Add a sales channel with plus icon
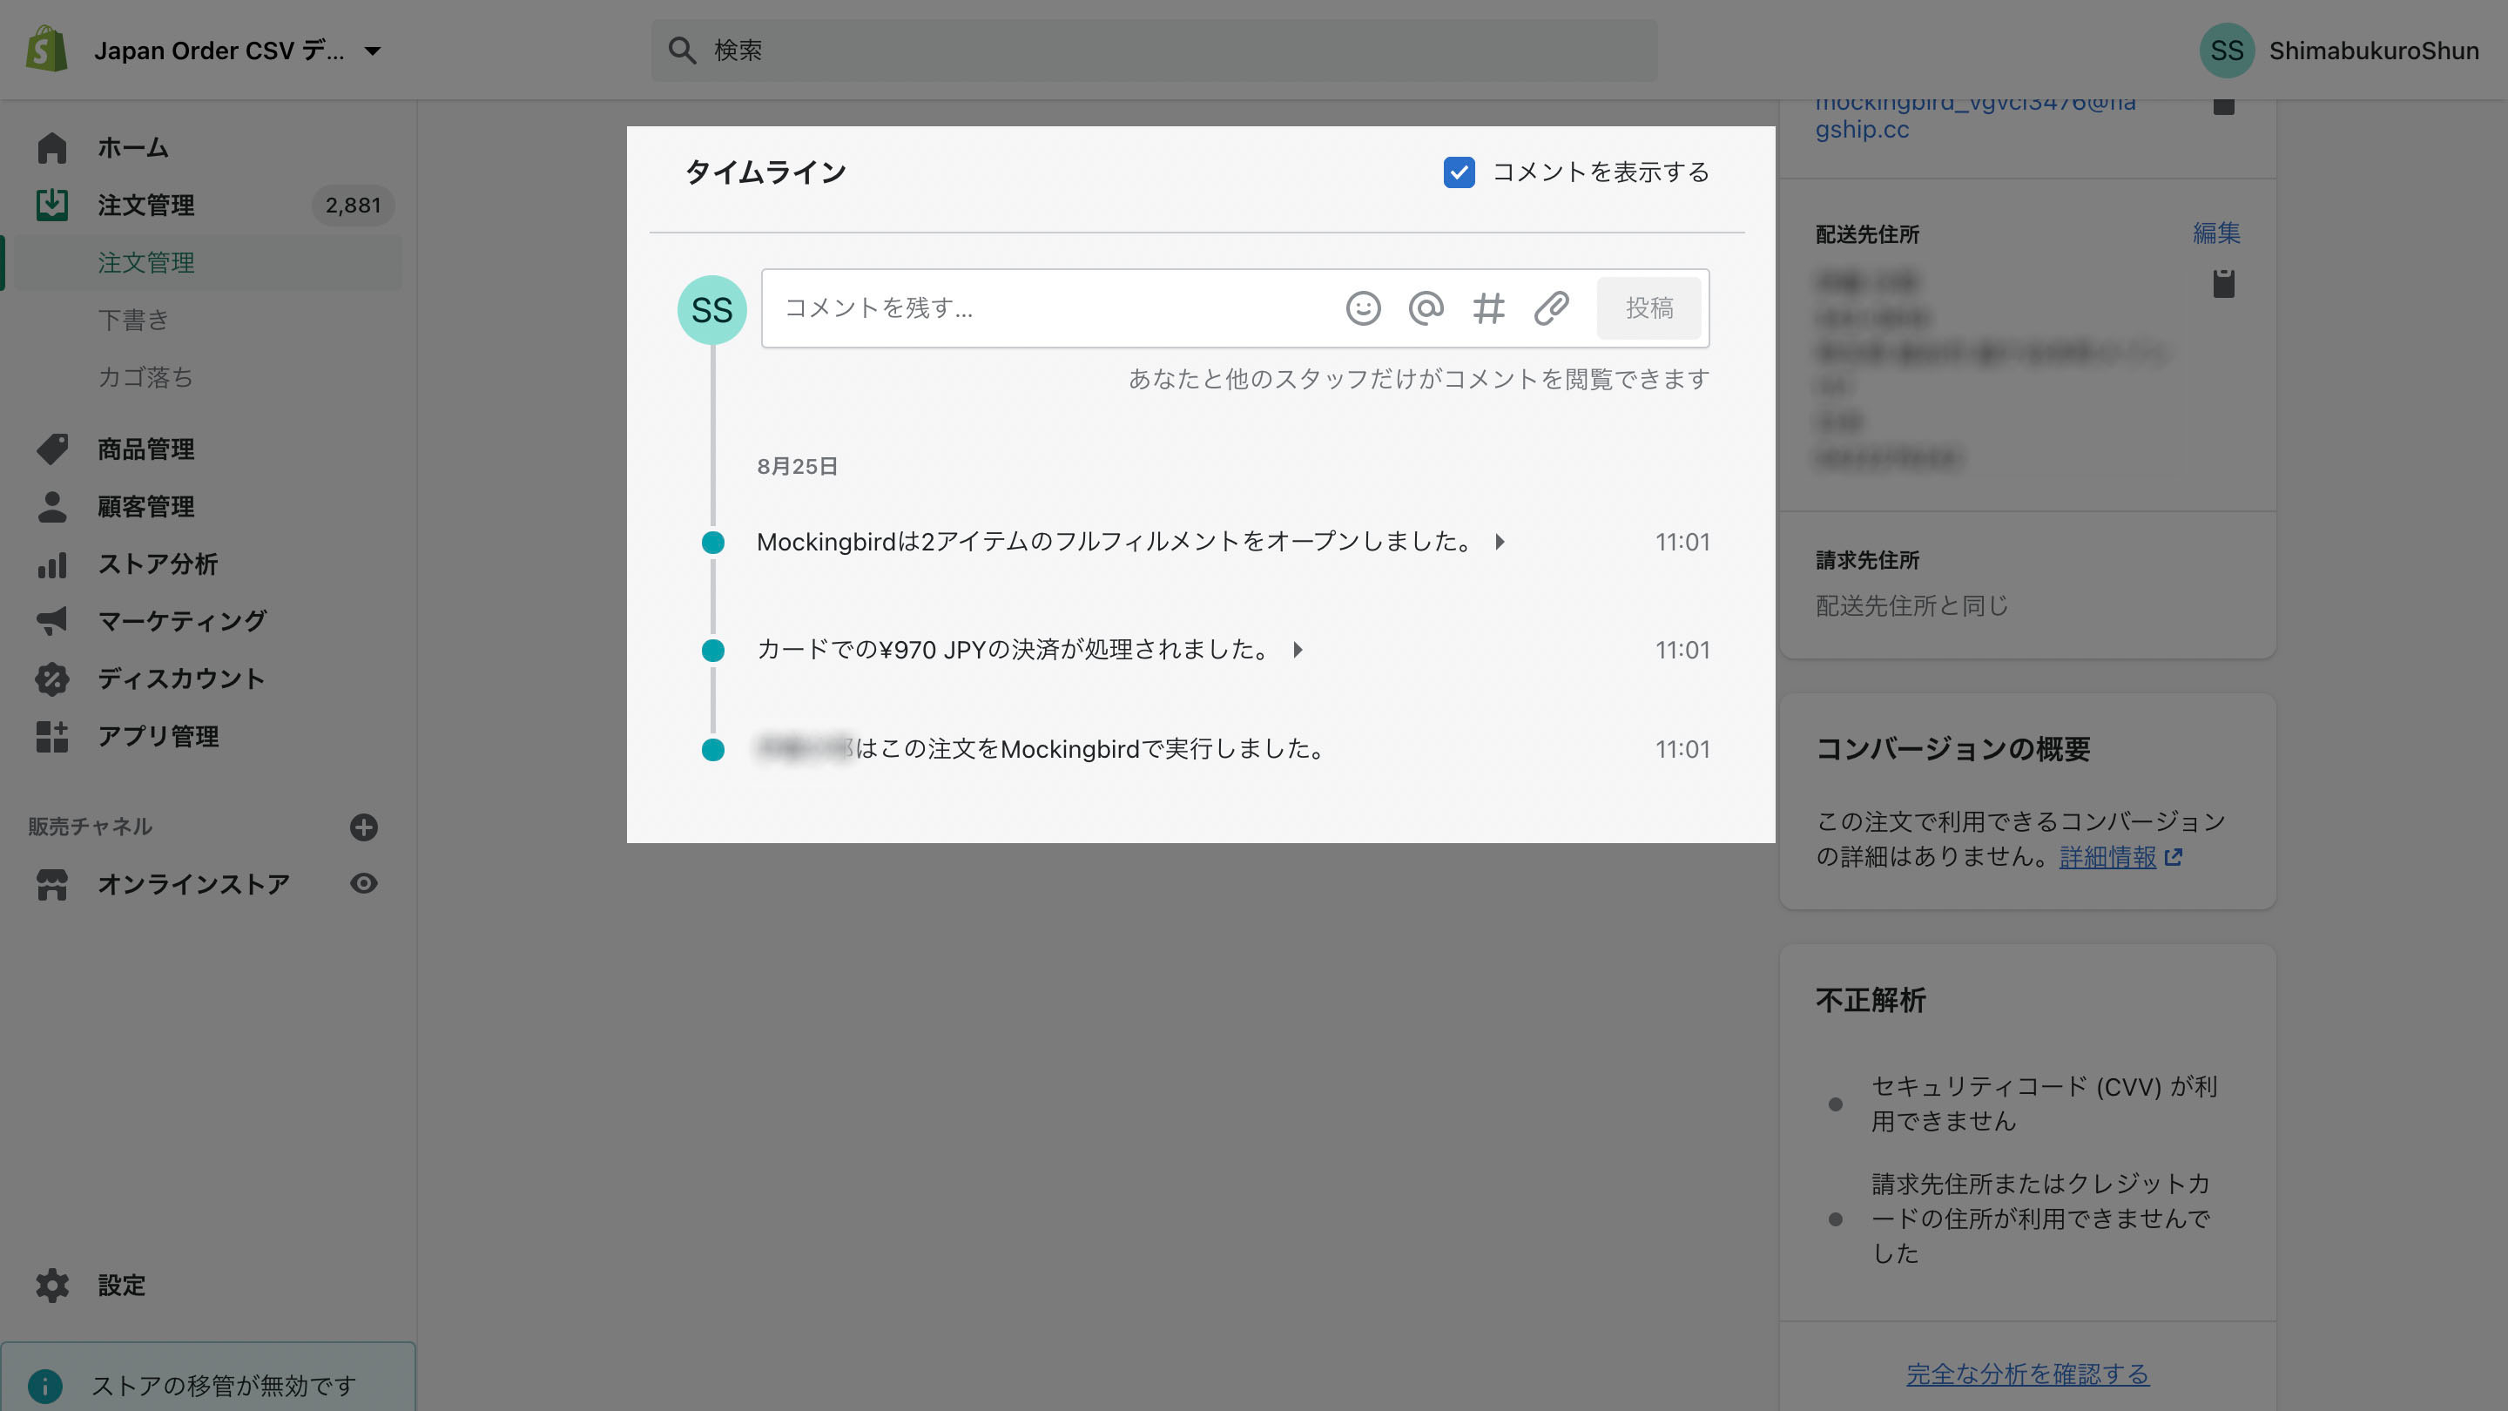2508x1411 pixels. tap(363, 827)
